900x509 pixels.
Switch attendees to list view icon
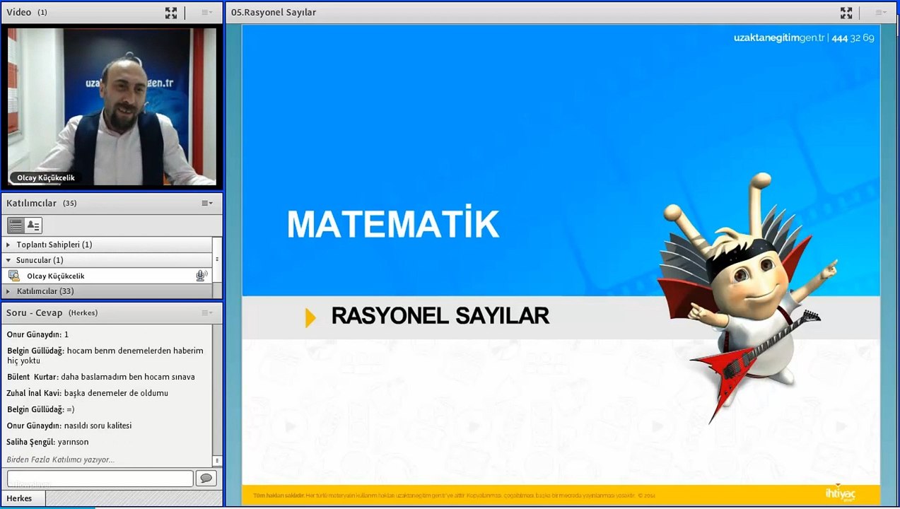(x=16, y=226)
